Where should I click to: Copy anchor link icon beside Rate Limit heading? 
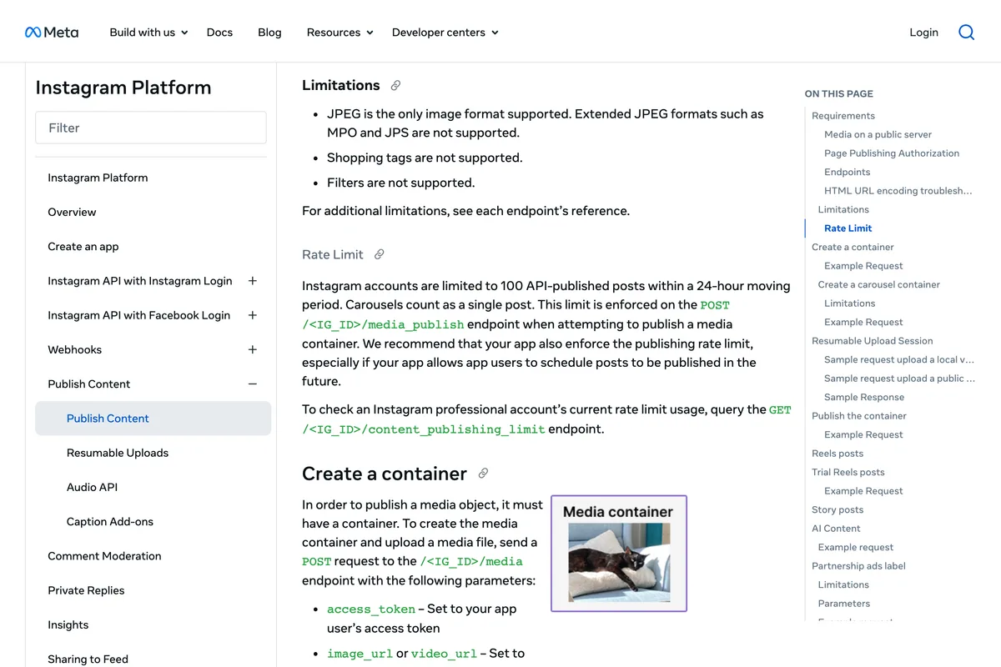380,254
